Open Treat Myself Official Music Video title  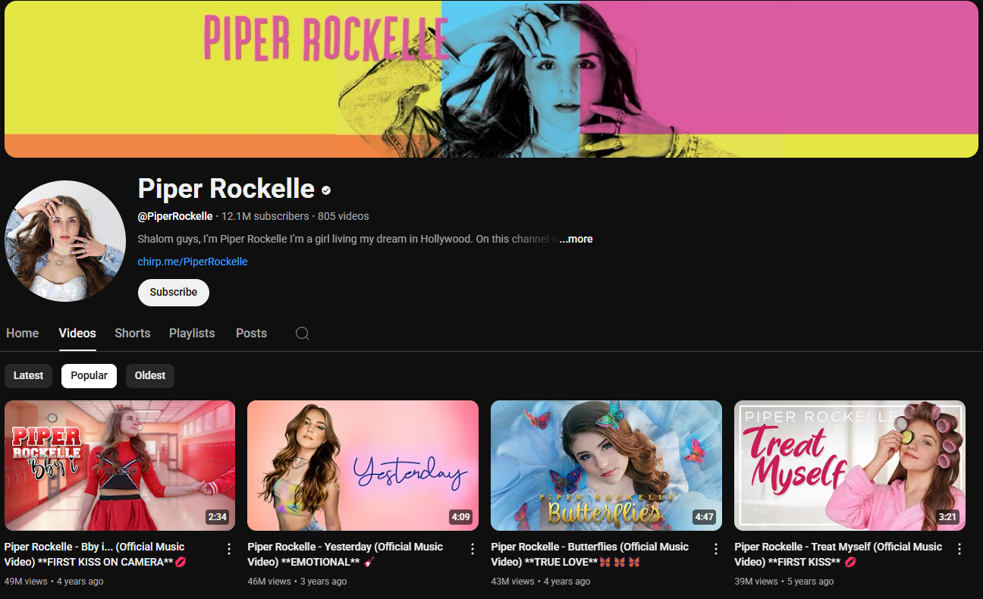[838, 554]
